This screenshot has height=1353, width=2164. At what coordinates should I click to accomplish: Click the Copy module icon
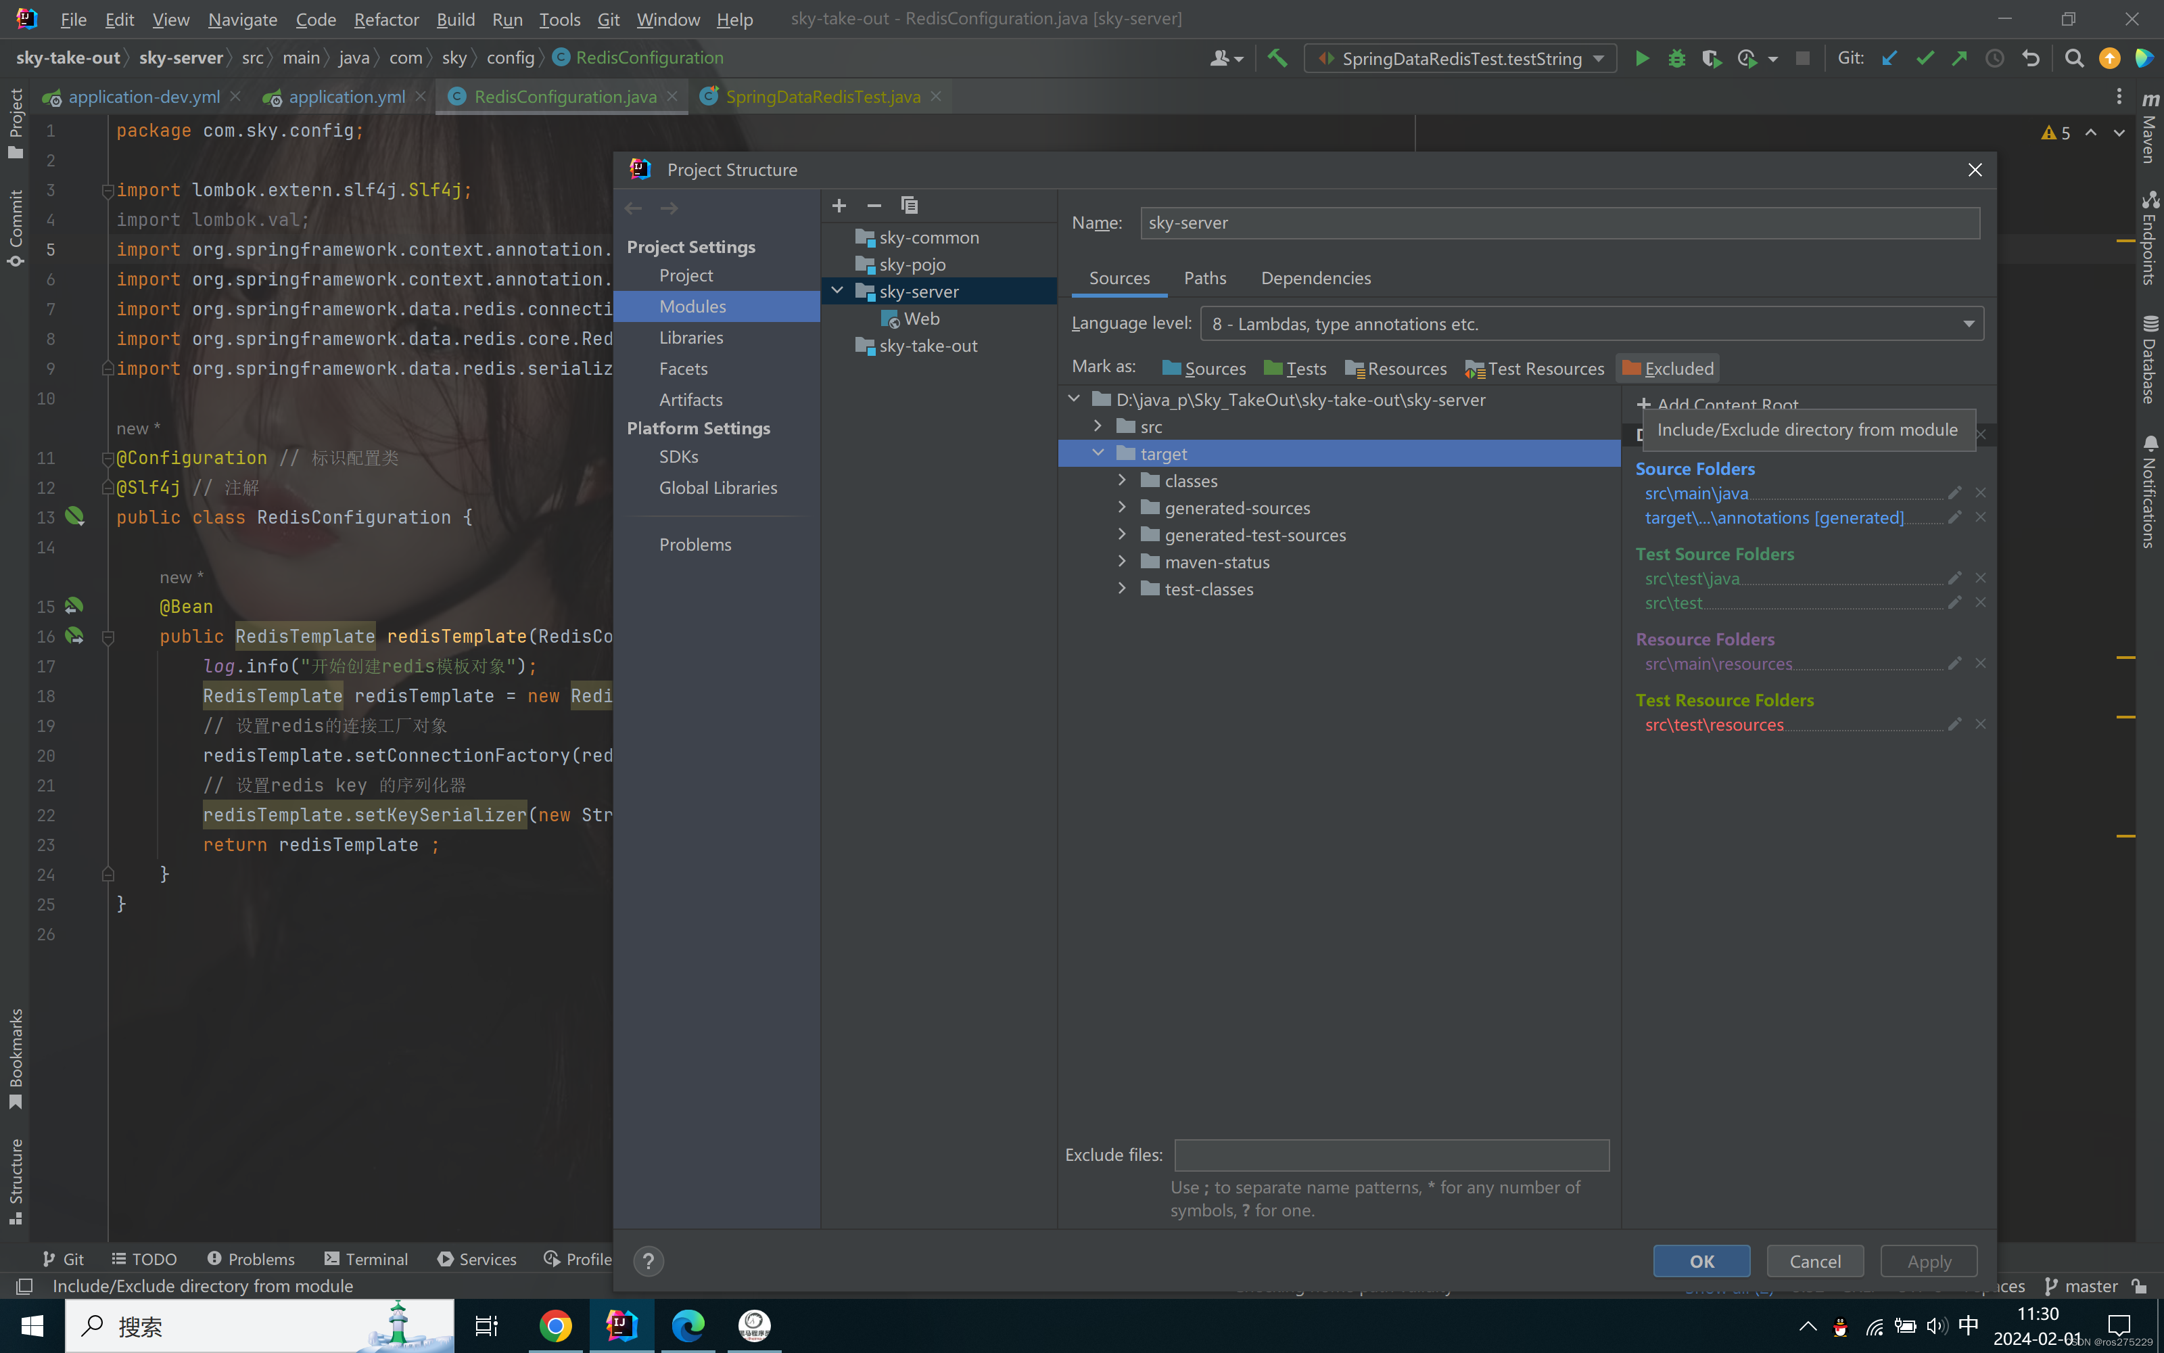pos(910,206)
